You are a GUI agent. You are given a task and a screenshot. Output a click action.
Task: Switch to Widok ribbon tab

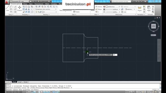point(47,4)
